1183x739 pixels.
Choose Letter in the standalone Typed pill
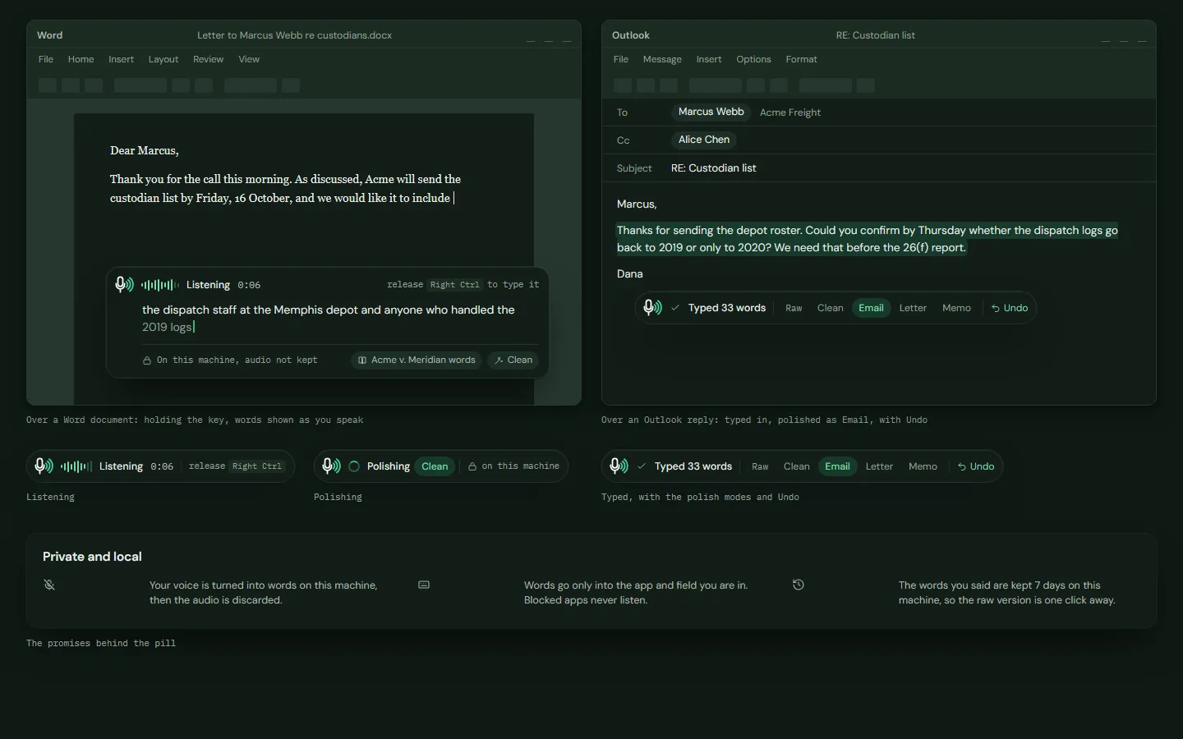pos(879,466)
